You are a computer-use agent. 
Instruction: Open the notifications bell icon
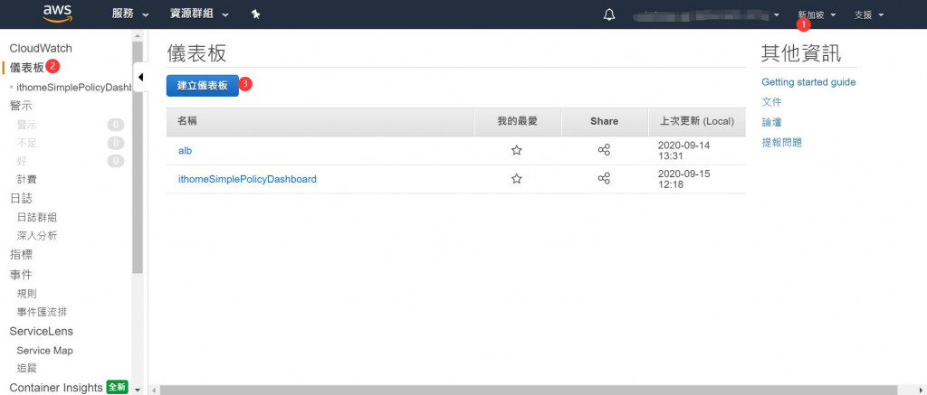point(609,14)
